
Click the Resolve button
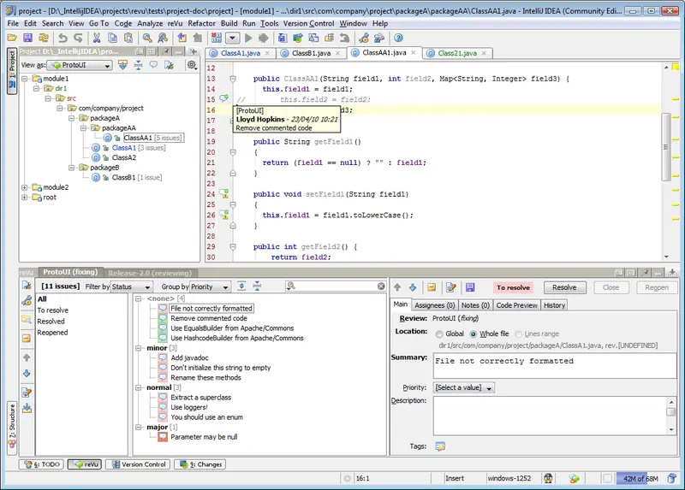563,287
